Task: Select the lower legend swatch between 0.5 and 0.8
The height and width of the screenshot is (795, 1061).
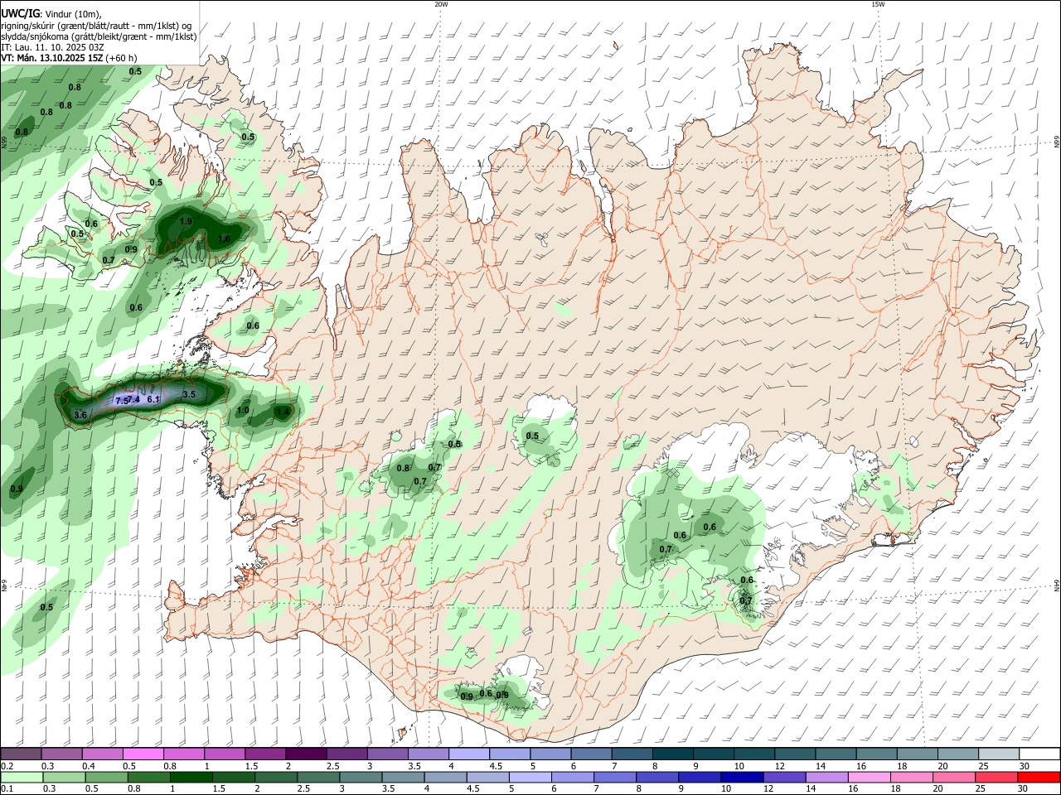Action: [107, 777]
